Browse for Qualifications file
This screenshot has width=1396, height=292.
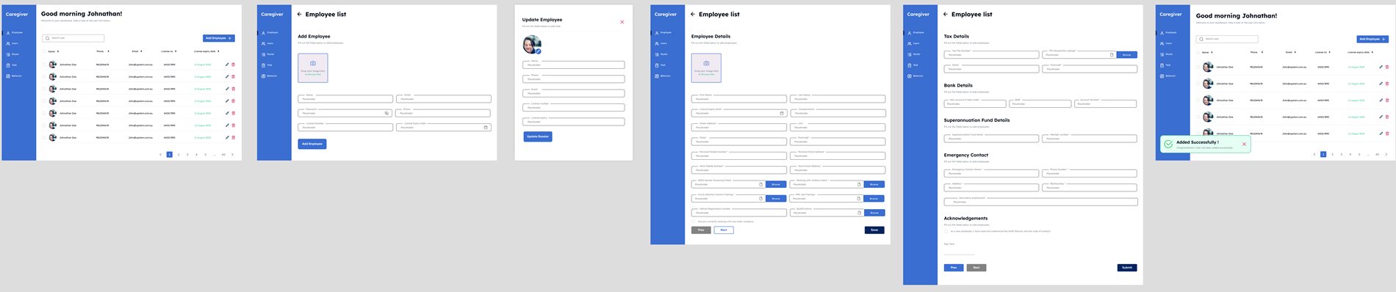pyautogui.click(x=874, y=213)
